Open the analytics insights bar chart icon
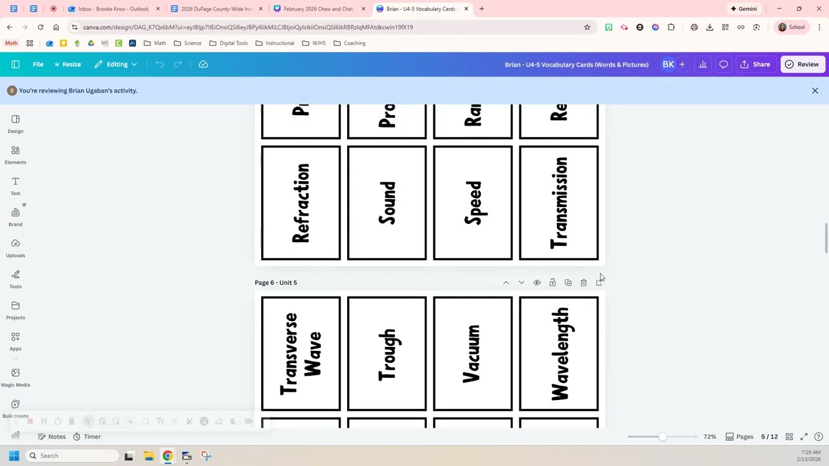The height and width of the screenshot is (466, 829). (x=703, y=64)
